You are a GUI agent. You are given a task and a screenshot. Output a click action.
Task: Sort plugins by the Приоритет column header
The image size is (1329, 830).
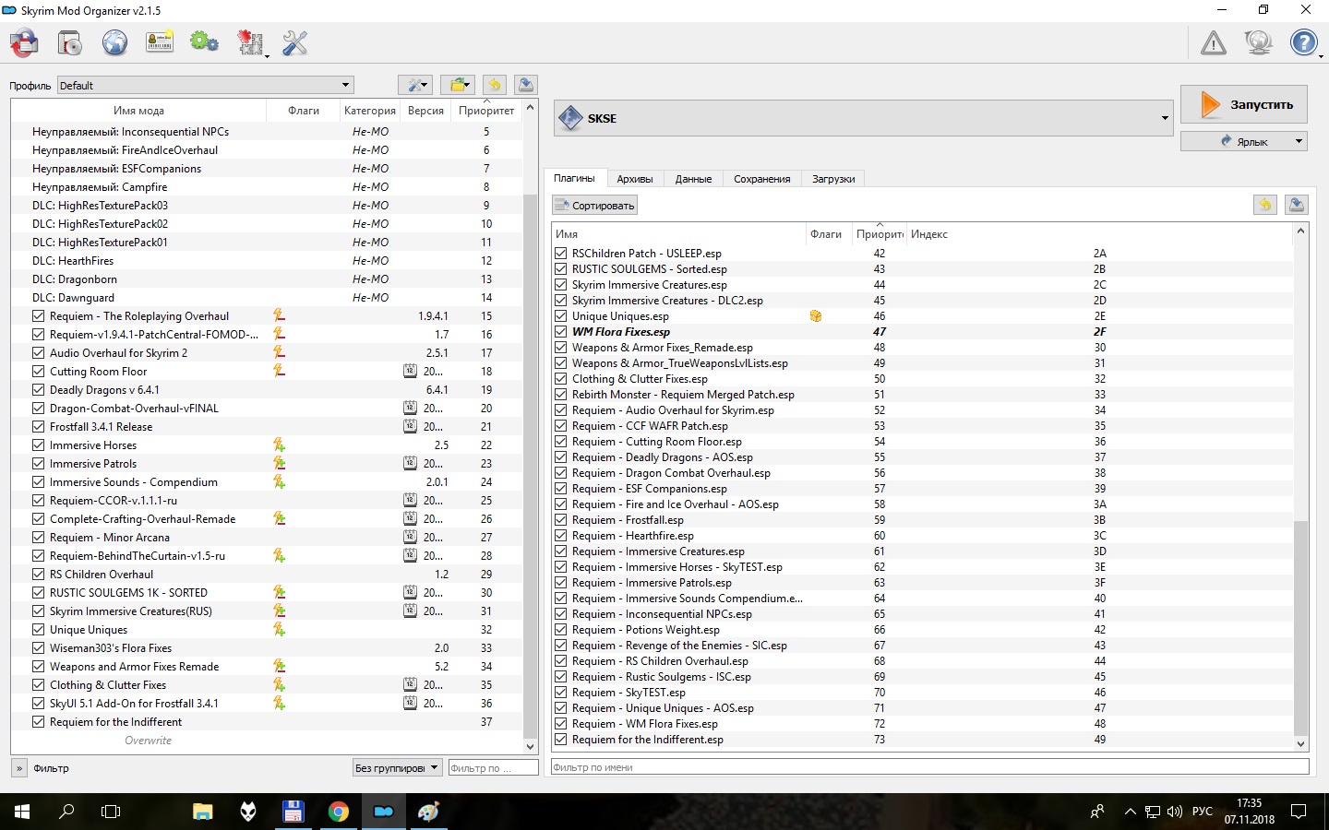click(x=880, y=234)
